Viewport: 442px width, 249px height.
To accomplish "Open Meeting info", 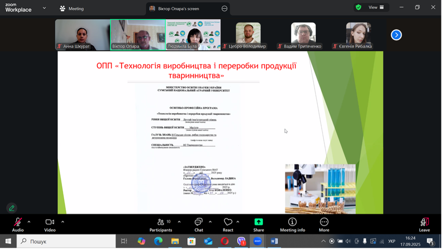I will (292, 224).
